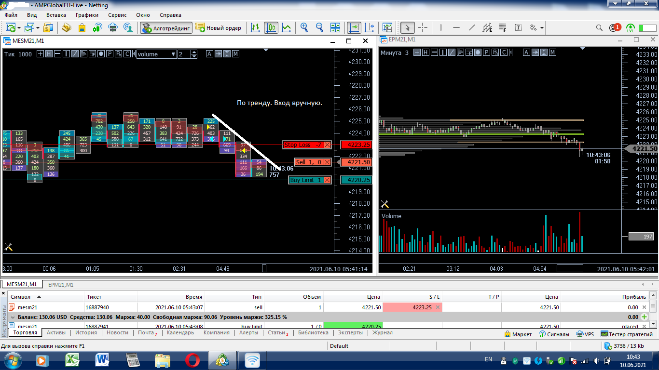Zoom out on the chart
The image size is (659, 370).
(x=319, y=27)
